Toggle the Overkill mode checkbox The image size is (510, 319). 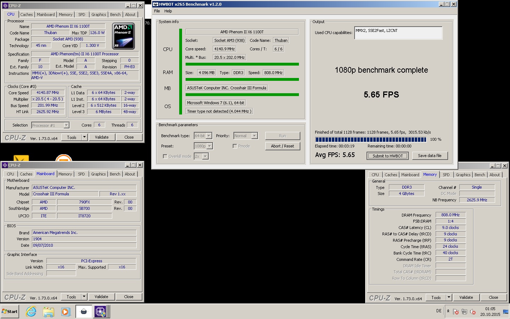(x=165, y=156)
